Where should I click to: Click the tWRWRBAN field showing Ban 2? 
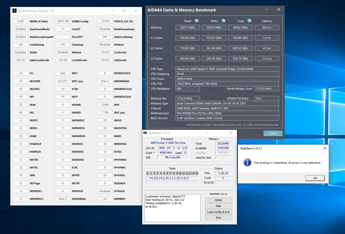(105, 81)
